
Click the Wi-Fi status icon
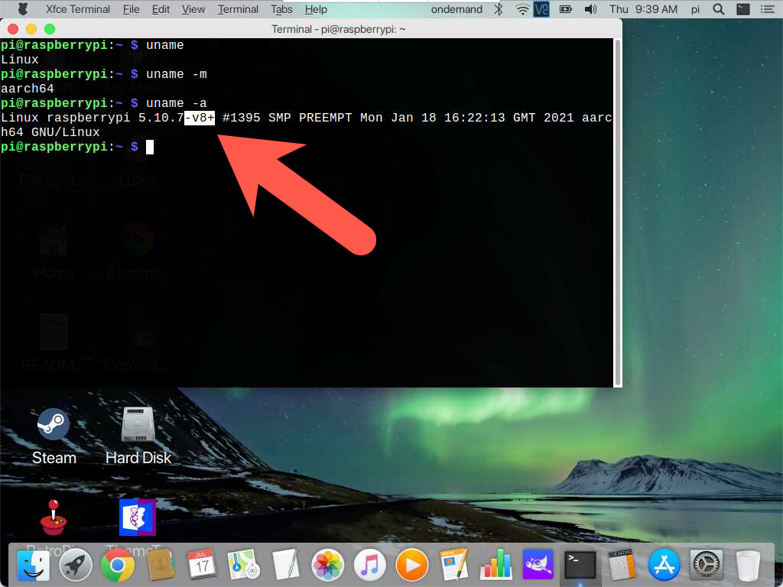click(522, 9)
